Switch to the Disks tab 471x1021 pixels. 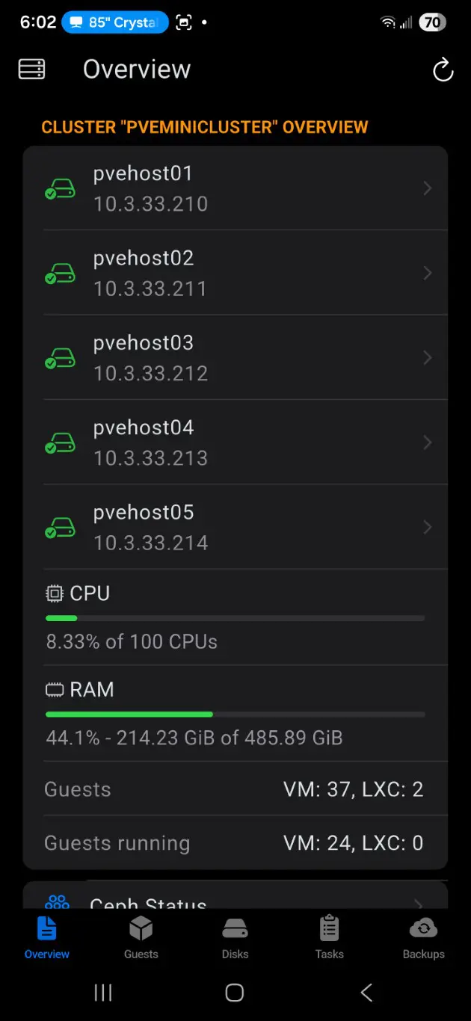tap(235, 937)
